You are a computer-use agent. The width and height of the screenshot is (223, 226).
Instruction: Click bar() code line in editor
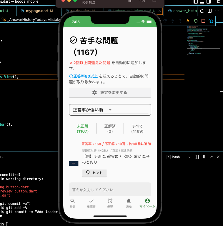[x=6, y=124]
